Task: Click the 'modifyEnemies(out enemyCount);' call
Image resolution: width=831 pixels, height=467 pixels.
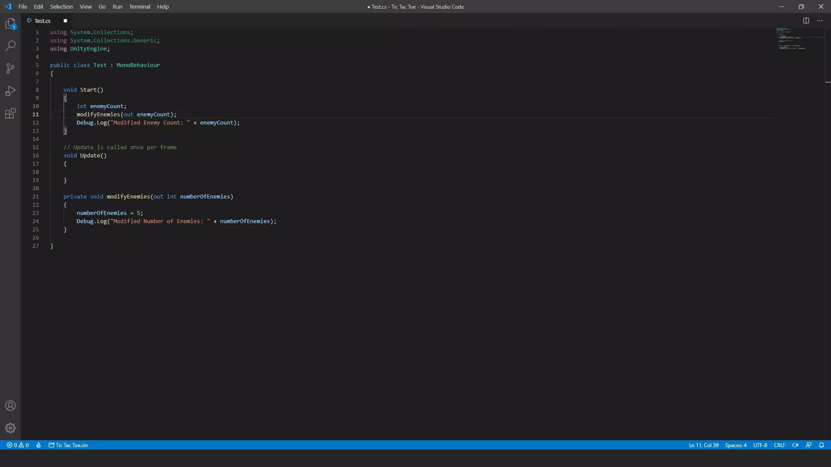Action: [x=127, y=115]
